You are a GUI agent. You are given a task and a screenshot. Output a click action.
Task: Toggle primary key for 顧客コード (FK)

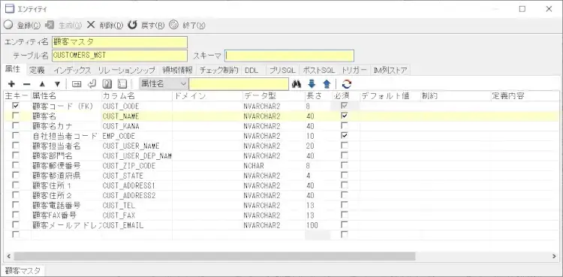tap(16, 106)
